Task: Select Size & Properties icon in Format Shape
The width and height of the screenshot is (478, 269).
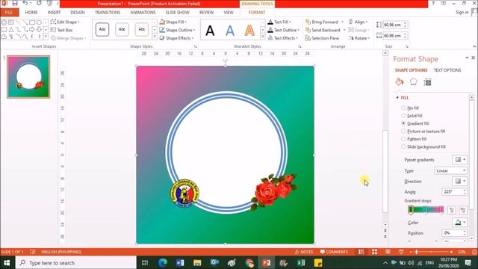Action: [427, 82]
